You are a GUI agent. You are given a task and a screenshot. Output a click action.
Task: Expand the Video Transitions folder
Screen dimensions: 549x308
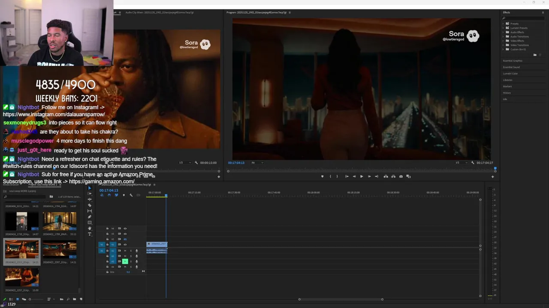[x=504, y=45]
